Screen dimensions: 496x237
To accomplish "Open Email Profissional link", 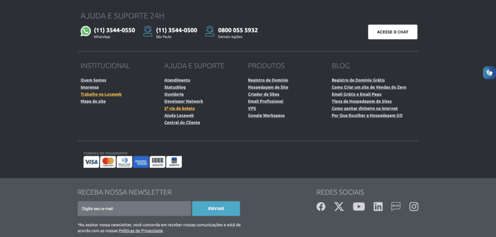I will tap(266, 101).
